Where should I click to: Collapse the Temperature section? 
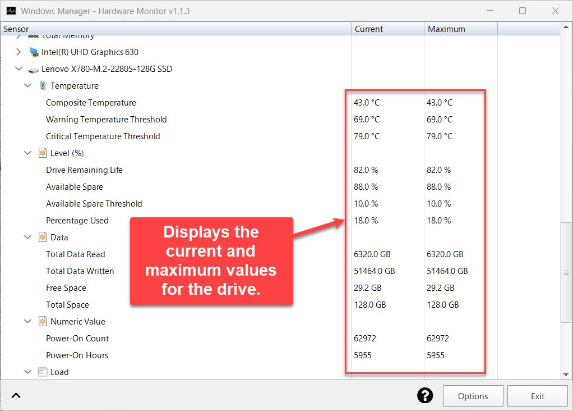[28, 85]
